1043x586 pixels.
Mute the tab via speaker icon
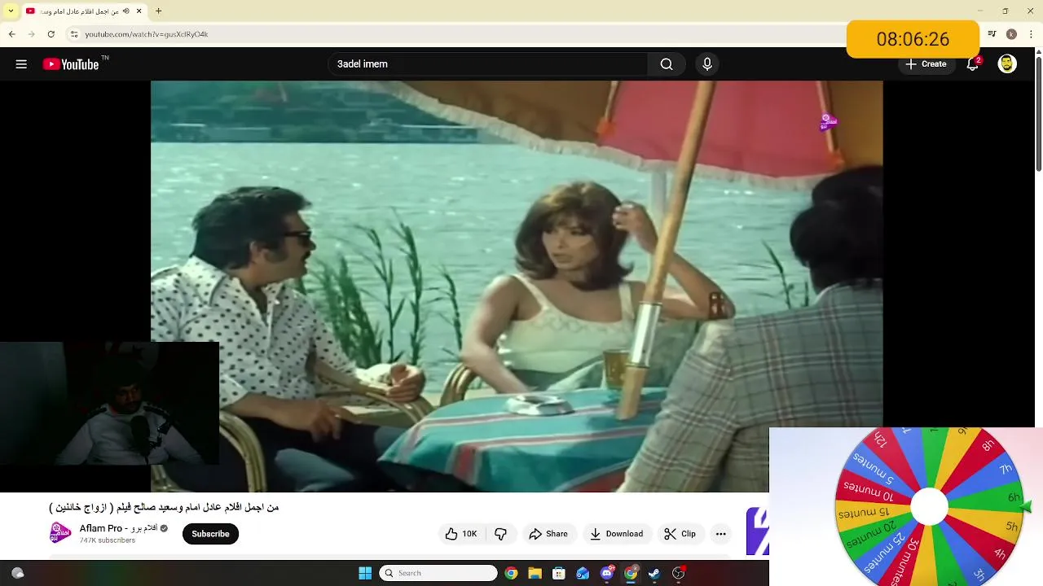(x=125, y=11)
